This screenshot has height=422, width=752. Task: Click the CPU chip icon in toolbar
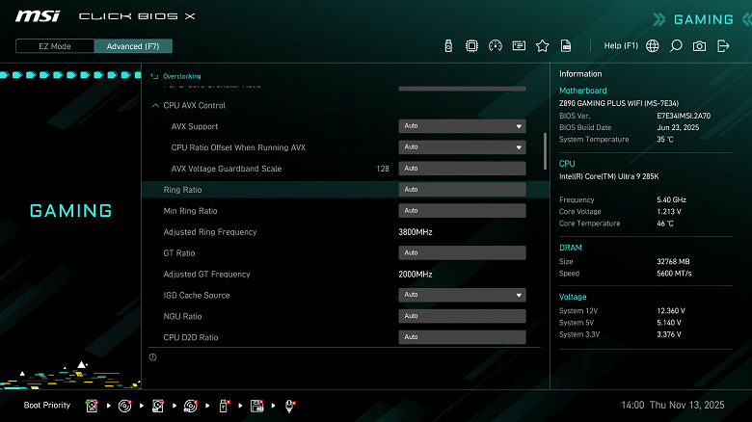tap(472, 45)
